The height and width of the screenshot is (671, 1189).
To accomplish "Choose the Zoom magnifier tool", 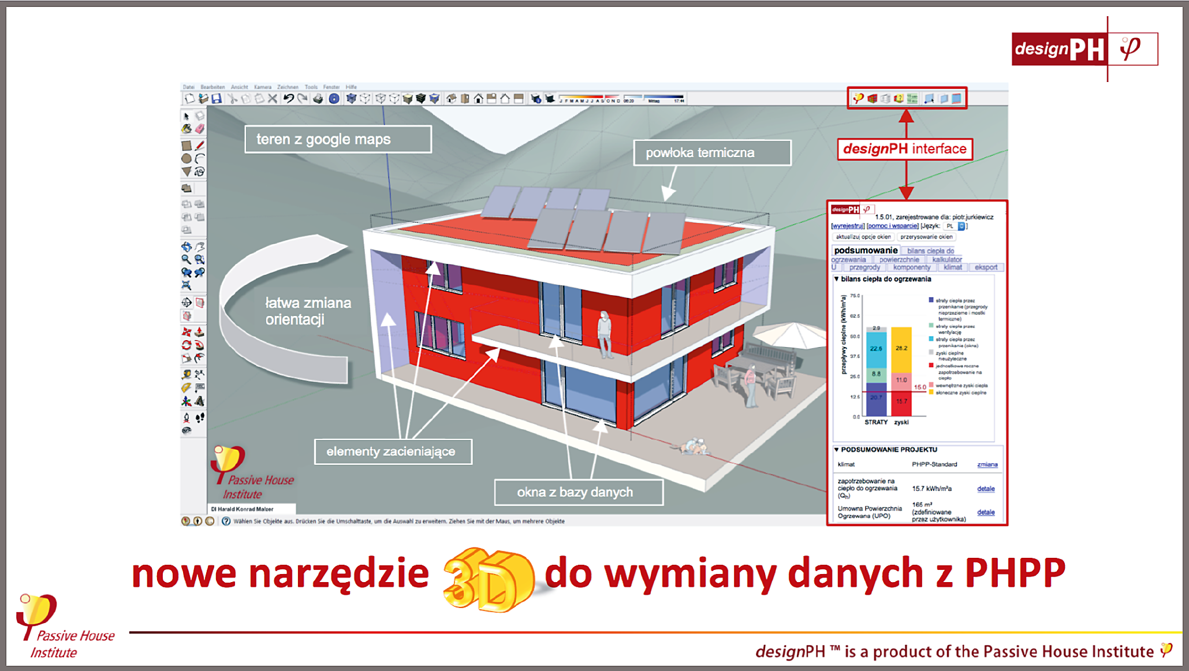I will [187, 260].
